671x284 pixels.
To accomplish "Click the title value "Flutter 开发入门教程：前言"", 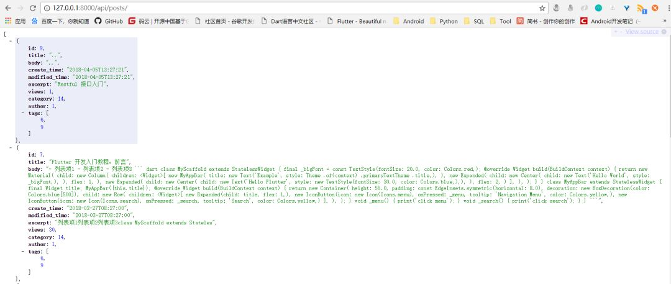I will pos(89,162).
